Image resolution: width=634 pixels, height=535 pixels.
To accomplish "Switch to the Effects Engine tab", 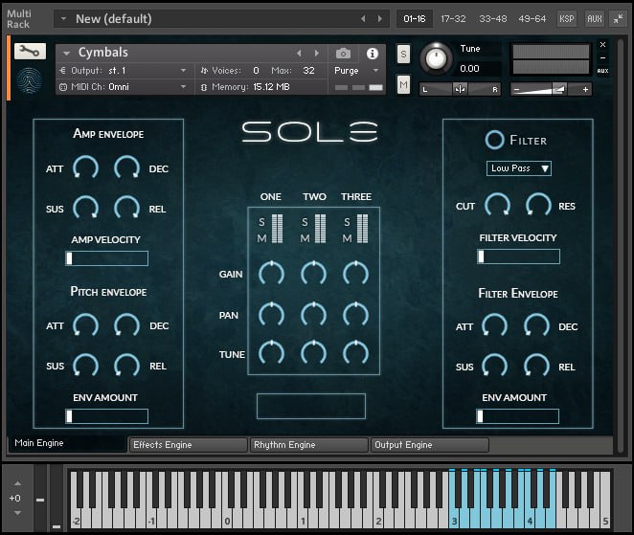I will pos(188,445).
